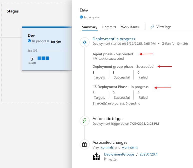The width and height of the screenshot is (193, 168).
Task: Open View logs
Action: [164, 27]
